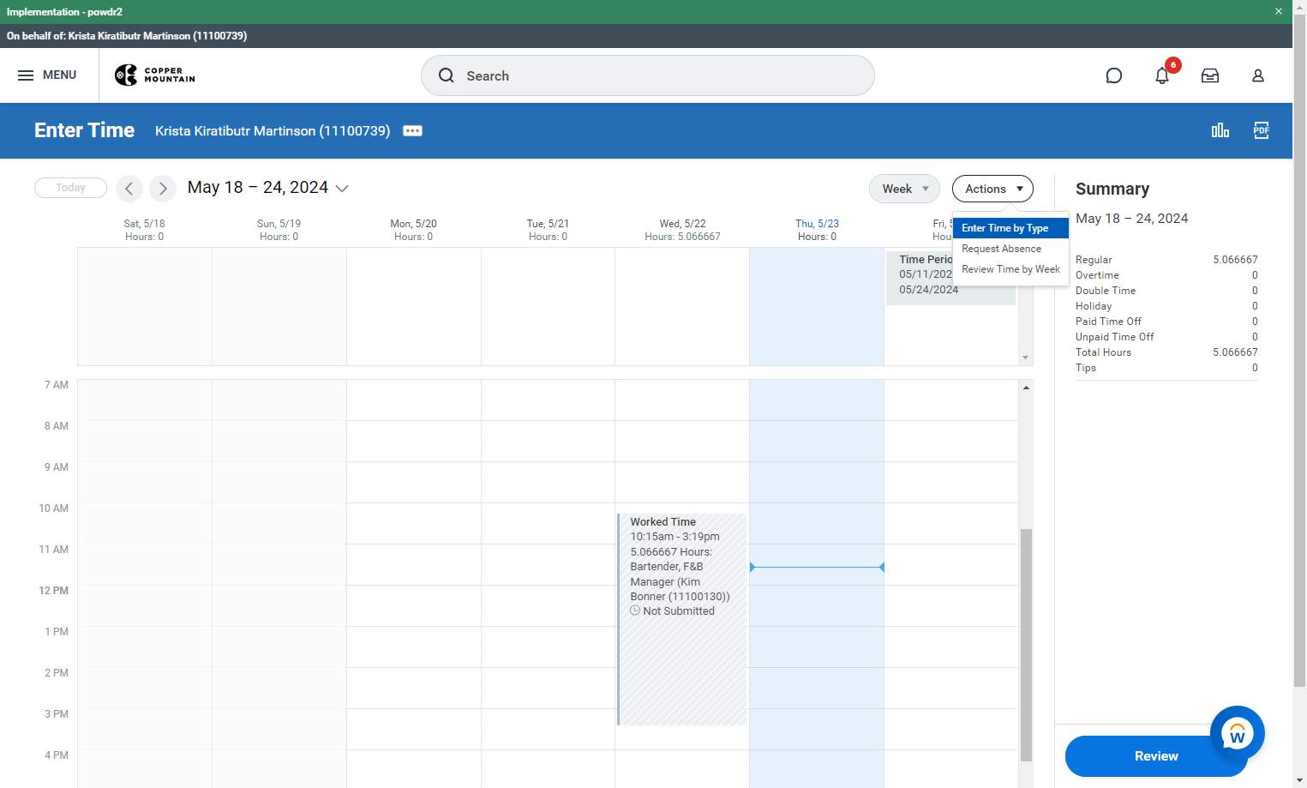This screenshot has height=788, width=1307.
Task: Click the blue Review button
Action: [x=1156, y=756]
